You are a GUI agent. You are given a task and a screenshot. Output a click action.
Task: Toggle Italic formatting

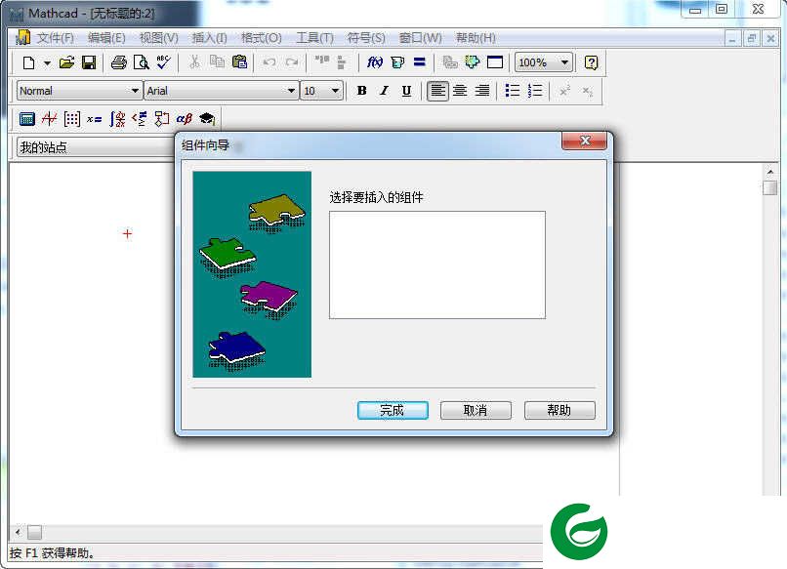pos(384,91)
